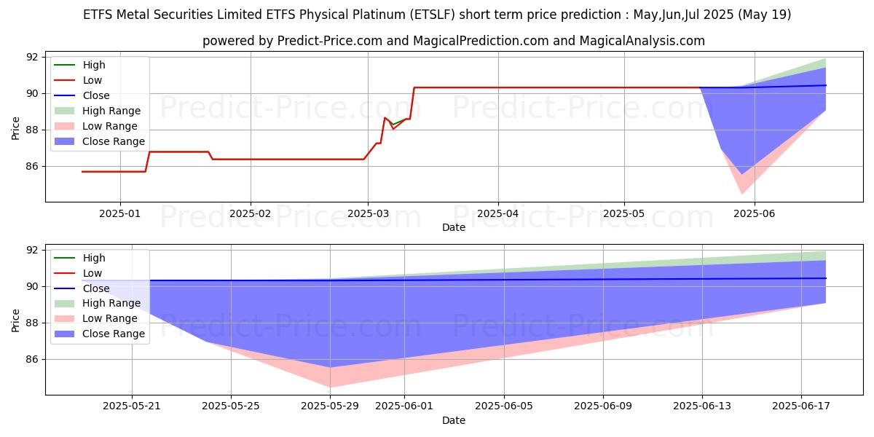Click the 2025-06-17 tick label on bottom chart

[801, 407]
